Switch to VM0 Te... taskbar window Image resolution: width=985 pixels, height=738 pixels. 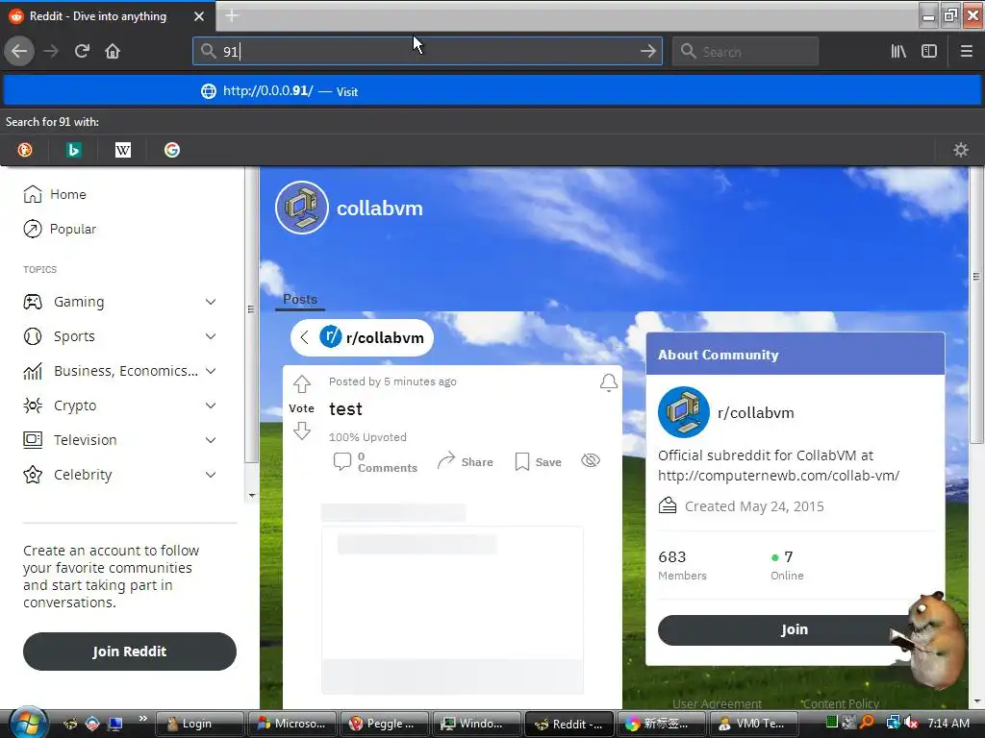pyautogui.click(x=753, y=724)
